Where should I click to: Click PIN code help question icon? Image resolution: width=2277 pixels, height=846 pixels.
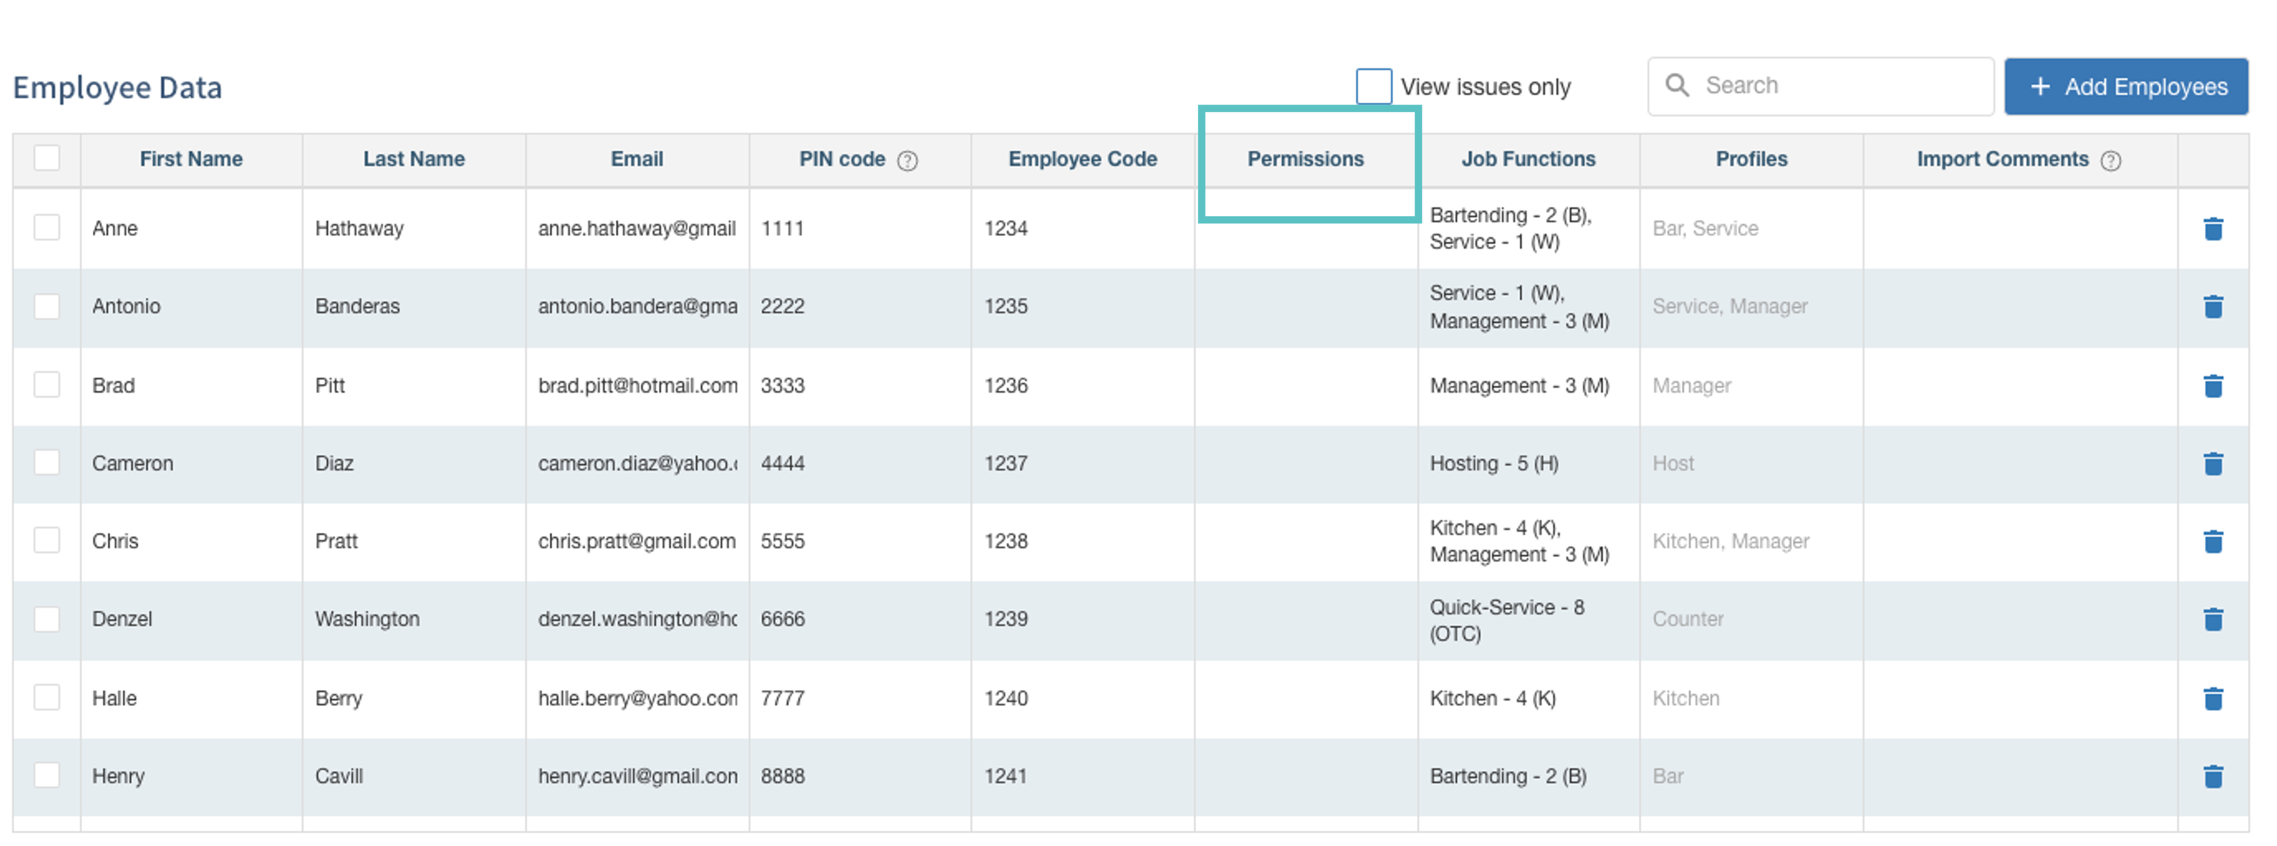(907, 161)
